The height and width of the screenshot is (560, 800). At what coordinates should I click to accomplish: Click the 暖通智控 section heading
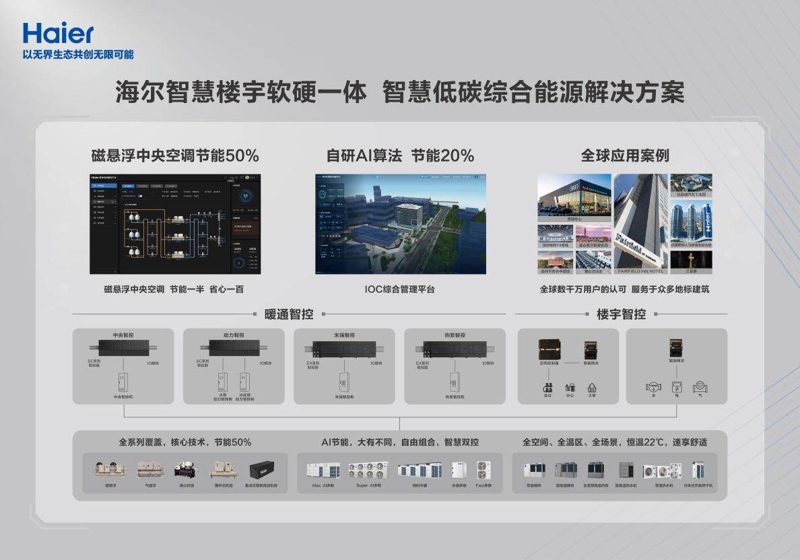(x=289, y=314)
